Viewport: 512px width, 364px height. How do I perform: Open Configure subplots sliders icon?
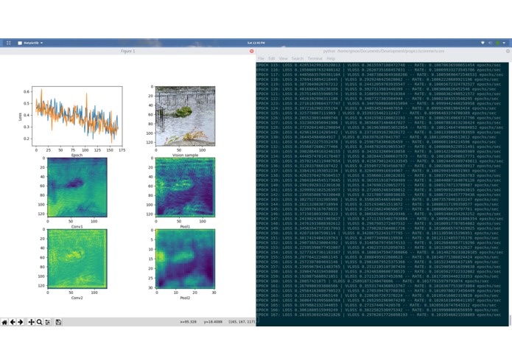coord(48,322)
